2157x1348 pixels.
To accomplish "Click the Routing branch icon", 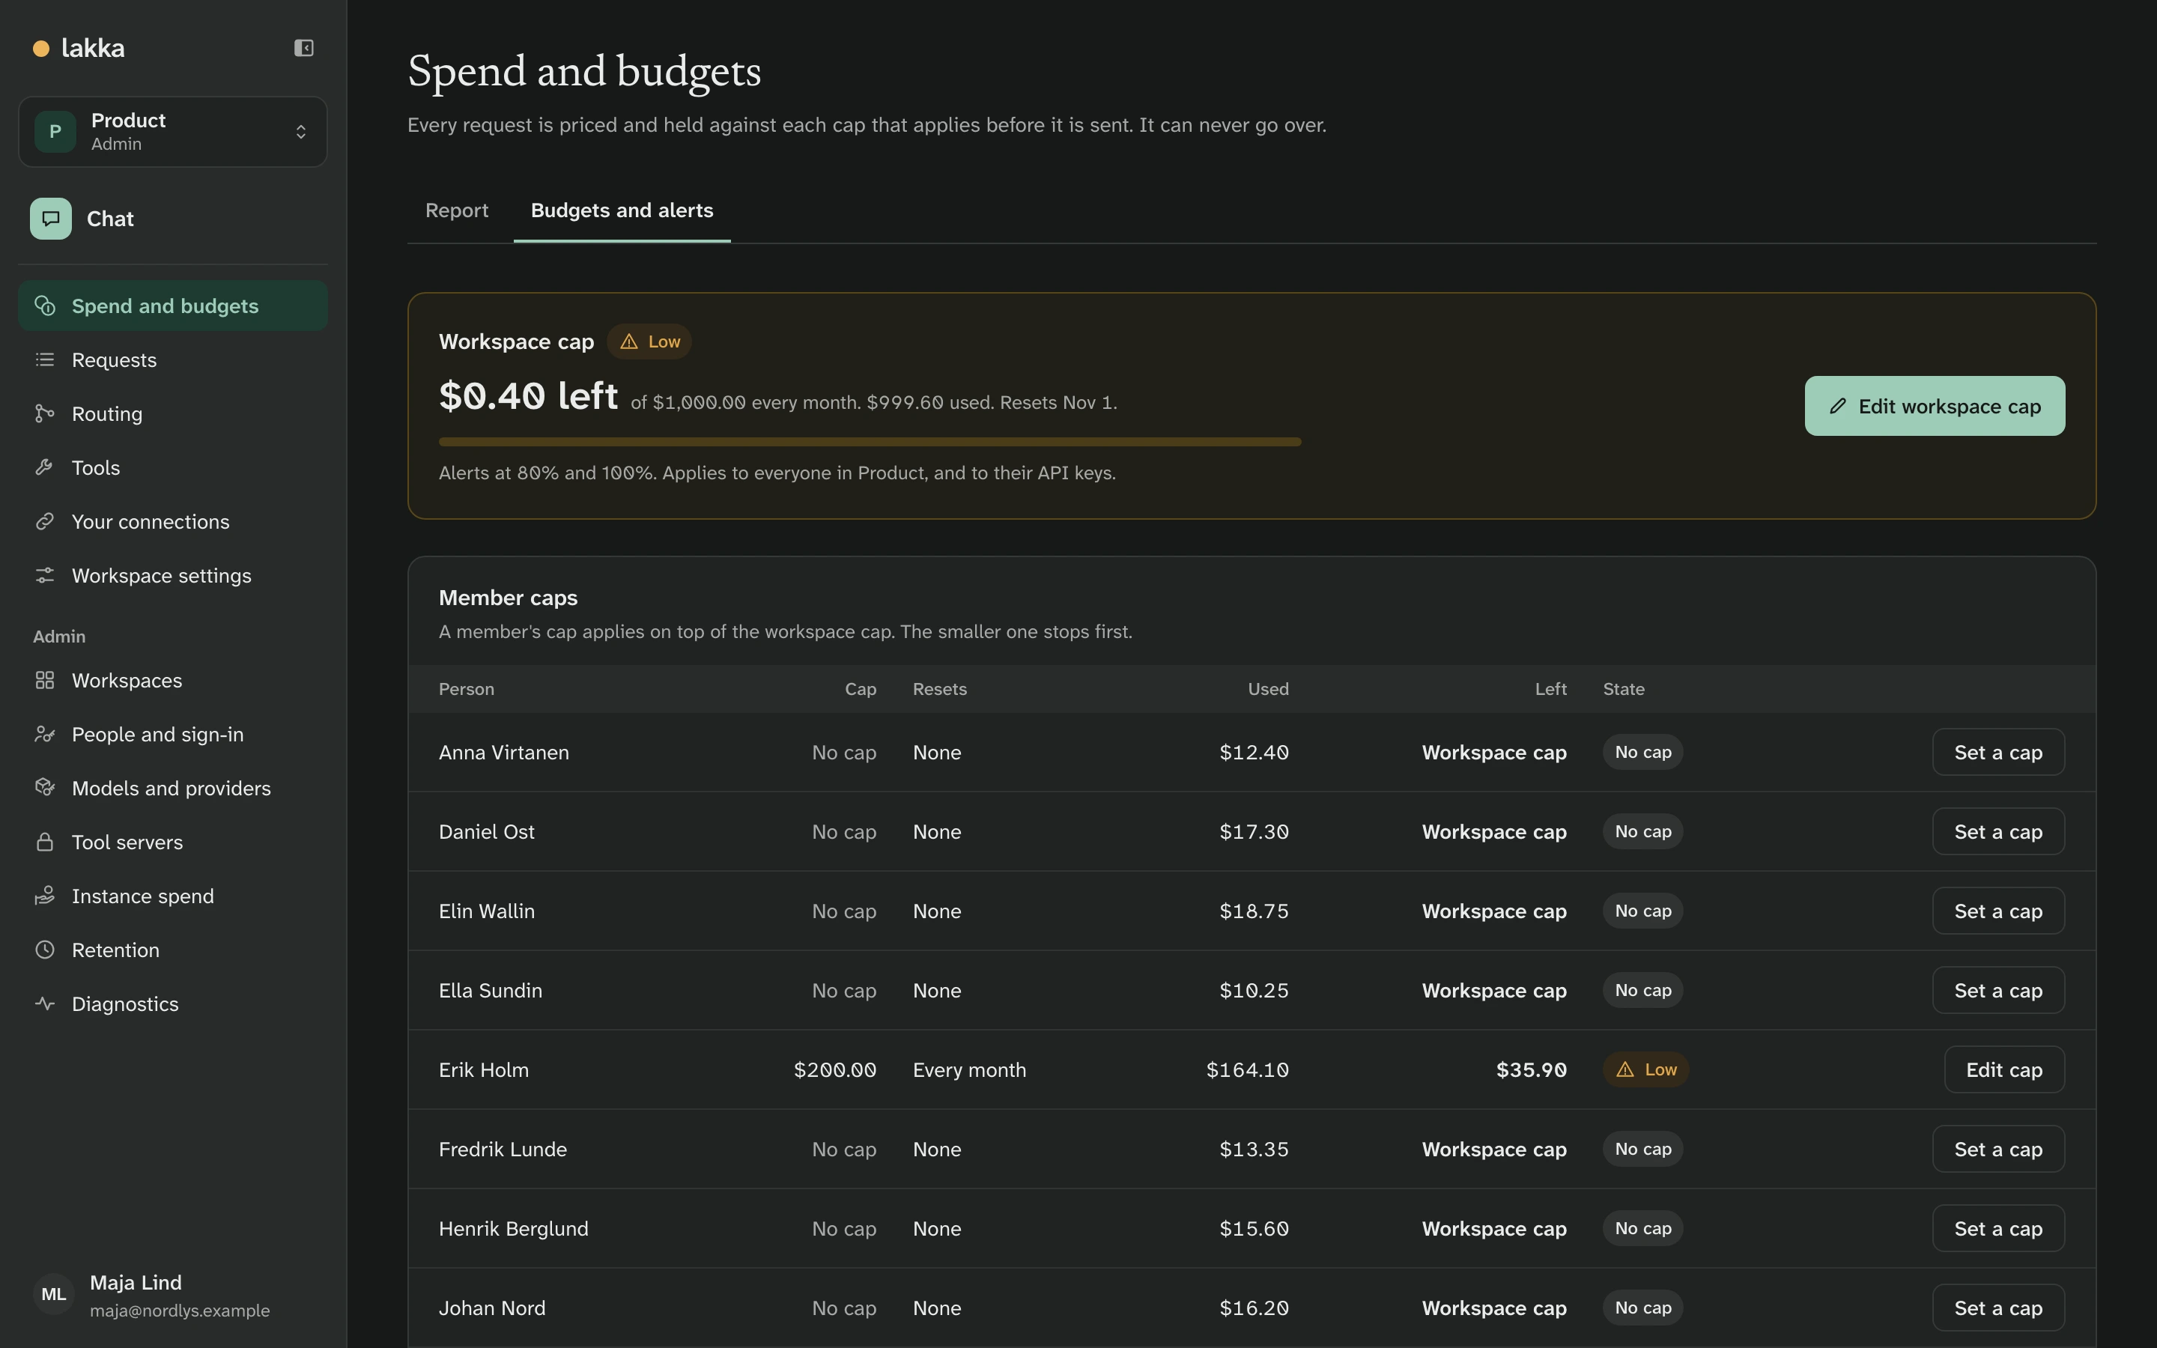I will click(x=45, y=413).
